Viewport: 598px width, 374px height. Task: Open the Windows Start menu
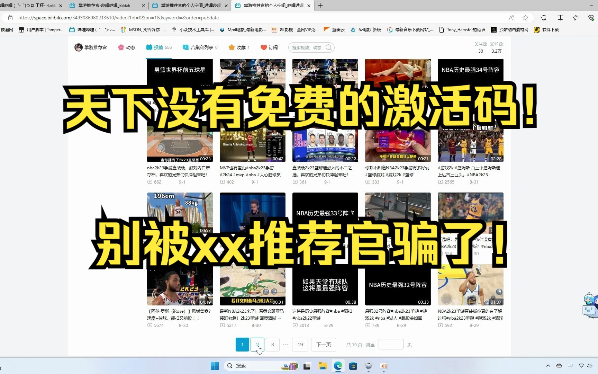(215, 366)
